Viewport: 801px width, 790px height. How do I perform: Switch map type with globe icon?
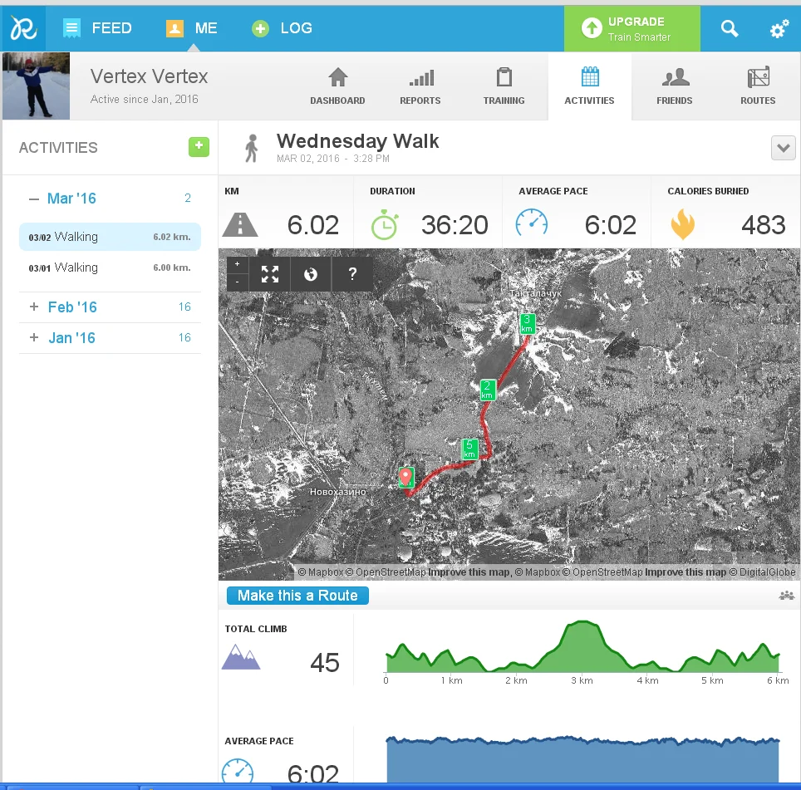(311, 274)
